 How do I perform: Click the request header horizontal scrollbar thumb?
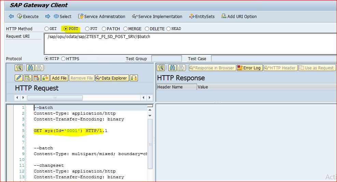coord(55,98)
